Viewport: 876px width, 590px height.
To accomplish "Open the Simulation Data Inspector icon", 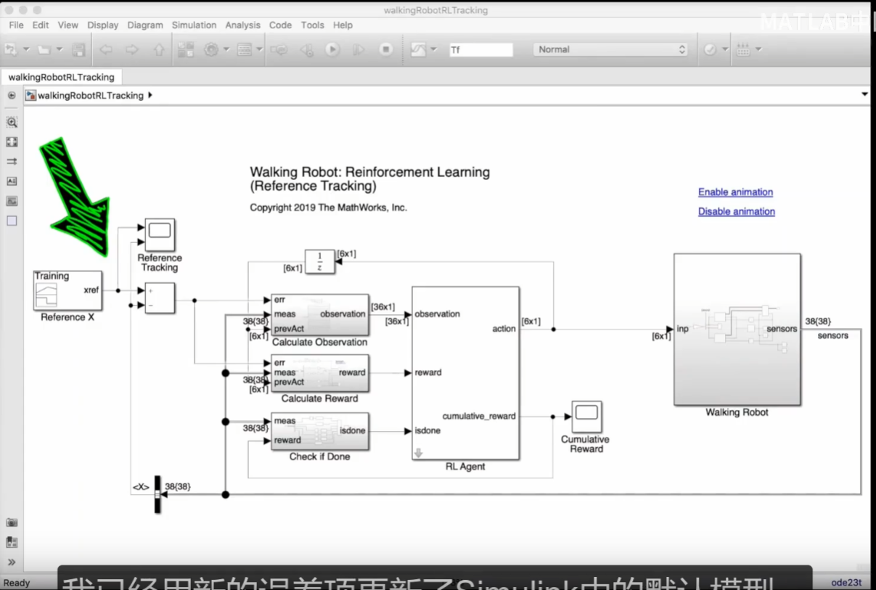I will pyautogui.click(x=418, y=49).
